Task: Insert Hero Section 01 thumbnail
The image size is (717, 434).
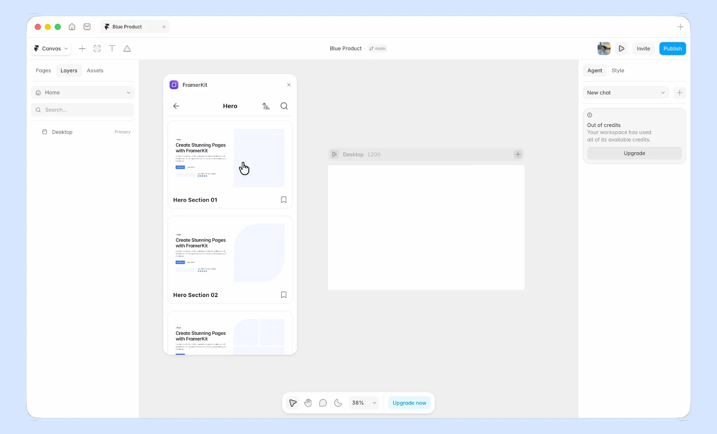Action: (230, 158)
